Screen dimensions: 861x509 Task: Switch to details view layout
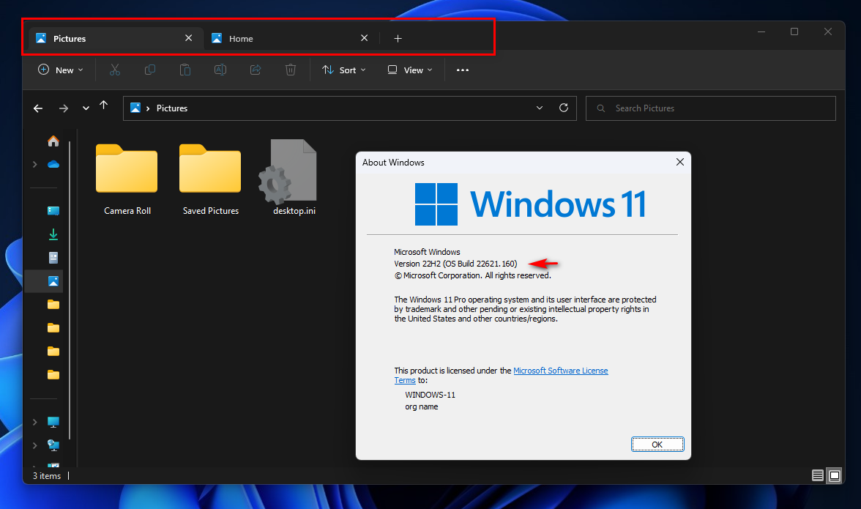(x=818, y=475)
